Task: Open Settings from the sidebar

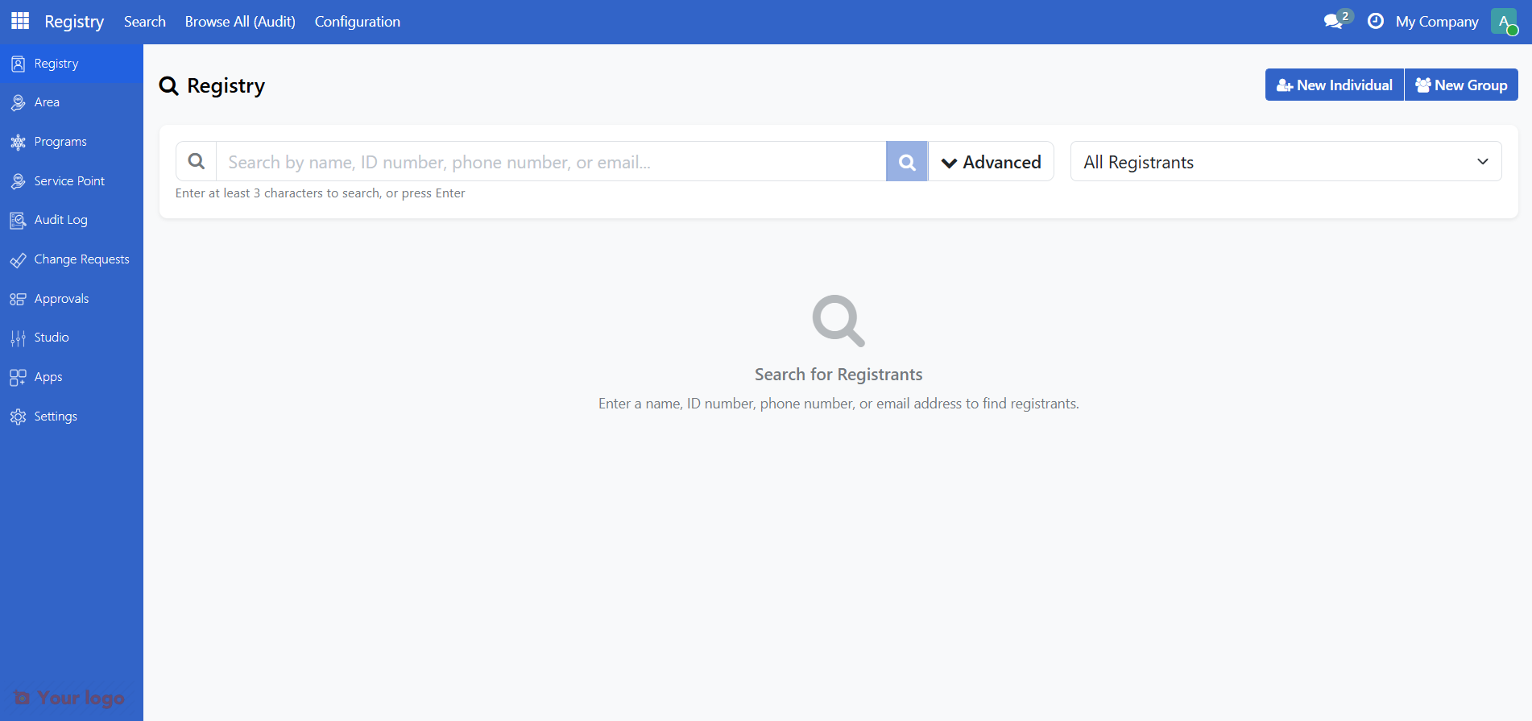Action: click(72, 416)
